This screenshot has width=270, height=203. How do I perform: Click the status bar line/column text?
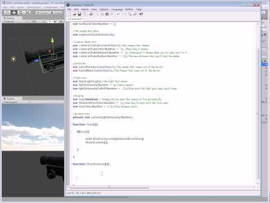pyautogui.click(x=84, y=193)
